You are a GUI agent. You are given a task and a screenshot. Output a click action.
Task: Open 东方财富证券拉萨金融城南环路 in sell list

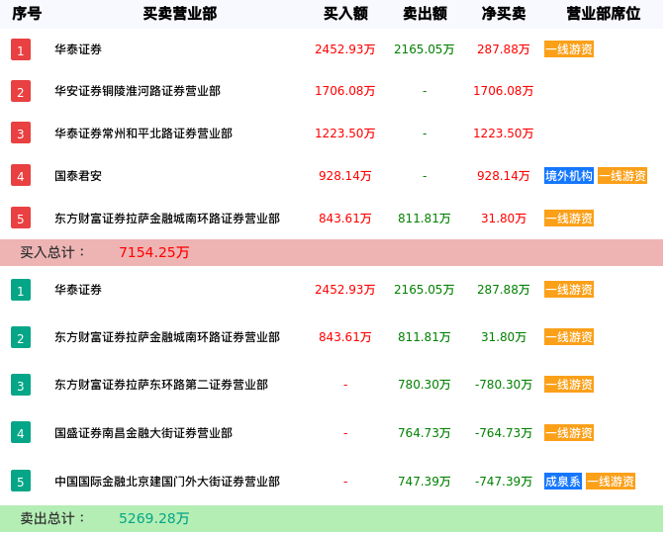pyautogui.click(x=167, y=337)
